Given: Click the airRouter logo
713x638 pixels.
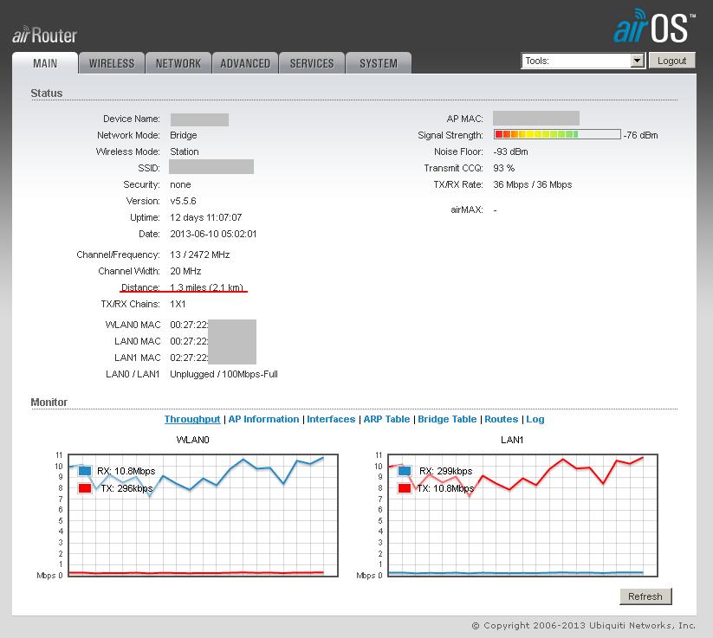Looking at the screenshot, I should point(44,35).
